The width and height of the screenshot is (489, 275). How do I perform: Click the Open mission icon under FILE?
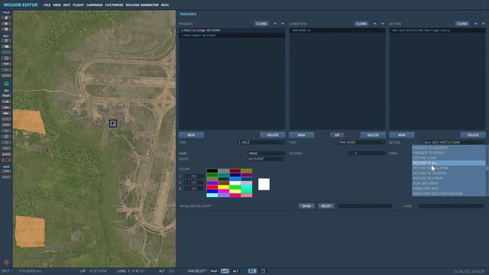coord(6,24)
